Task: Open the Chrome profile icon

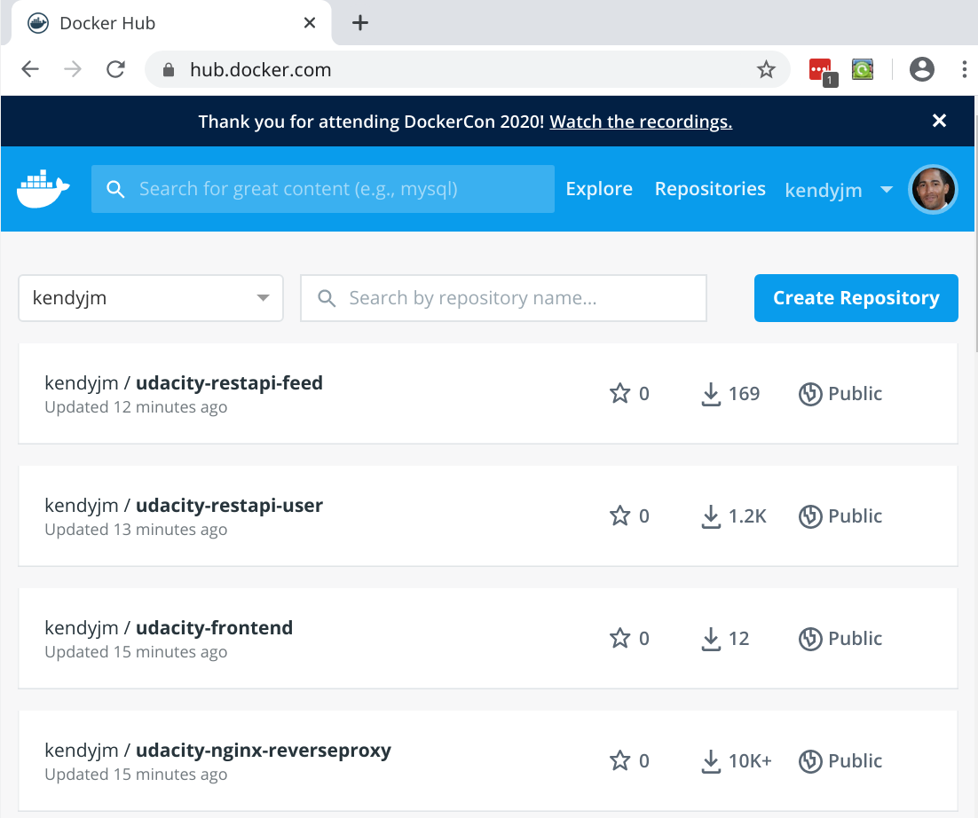Action: (x=922, y=69)
